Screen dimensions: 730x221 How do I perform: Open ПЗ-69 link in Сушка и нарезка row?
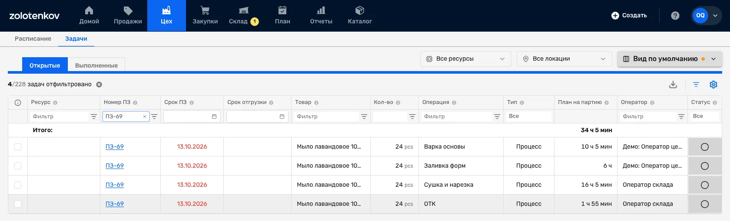(115, 185)
